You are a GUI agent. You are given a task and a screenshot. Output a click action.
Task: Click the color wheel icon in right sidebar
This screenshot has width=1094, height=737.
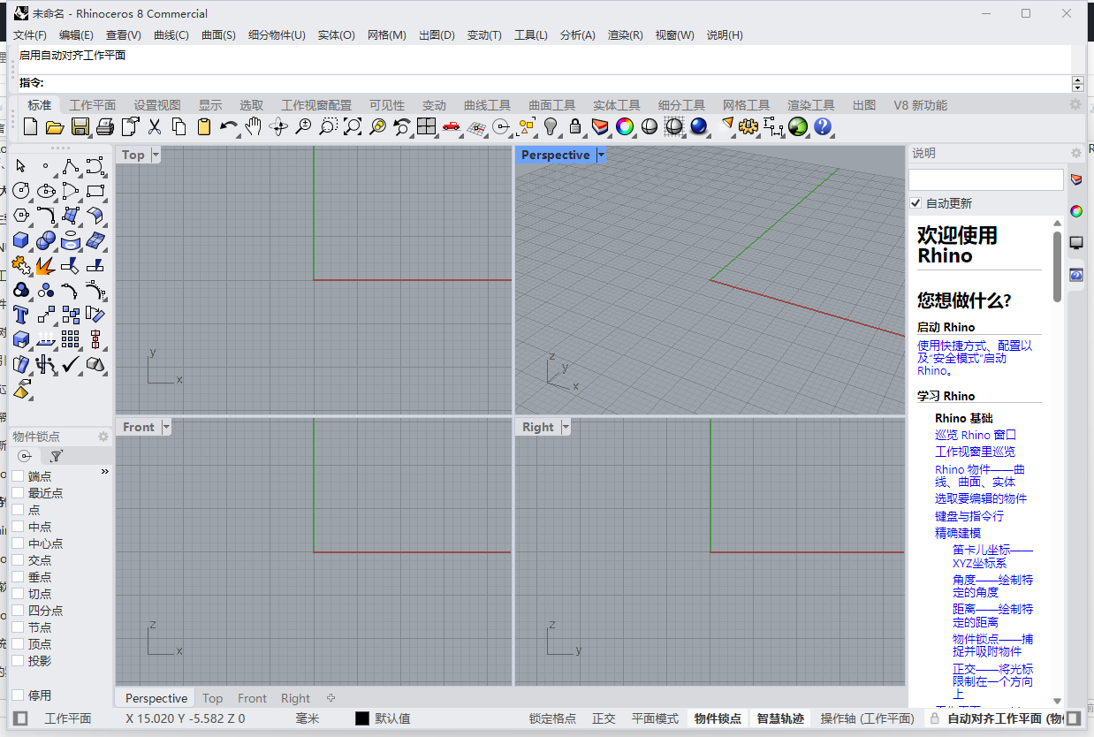pos(1076,211)
